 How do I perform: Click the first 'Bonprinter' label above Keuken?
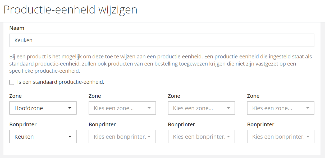click(23, 124)
